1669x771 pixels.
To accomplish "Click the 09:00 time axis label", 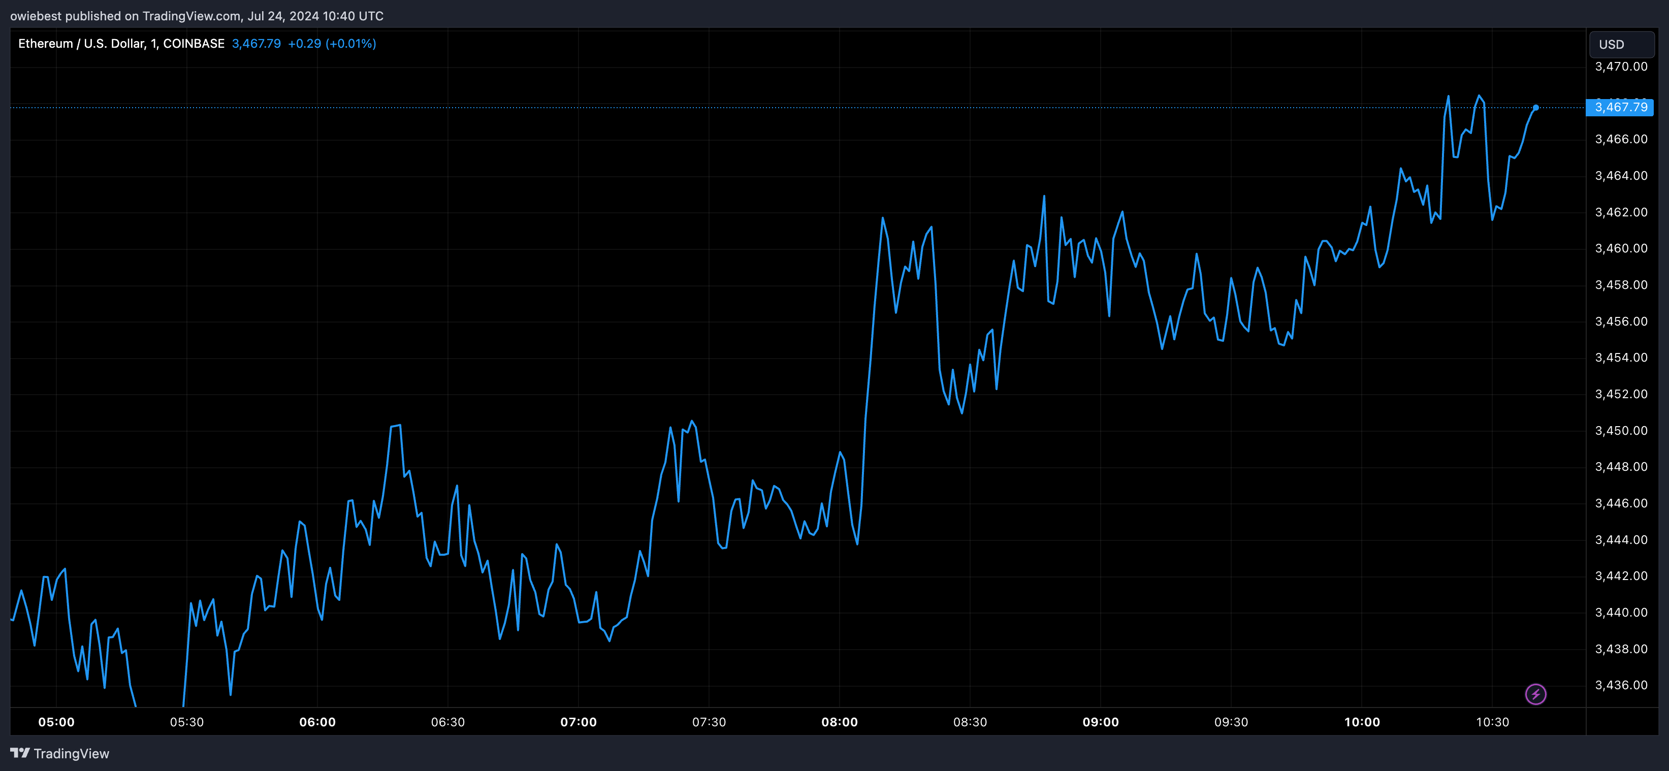I will point(1101,722).
